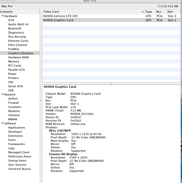Collapse the Hardware disclosure triangle
The width and height of the screenshot is (182, 183).
point(2,16)
